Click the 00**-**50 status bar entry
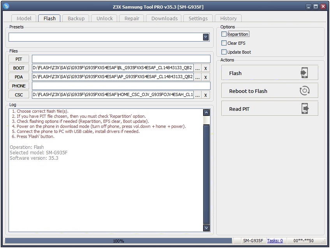This screenshot has width=330, height=248. tap(303, 241)
